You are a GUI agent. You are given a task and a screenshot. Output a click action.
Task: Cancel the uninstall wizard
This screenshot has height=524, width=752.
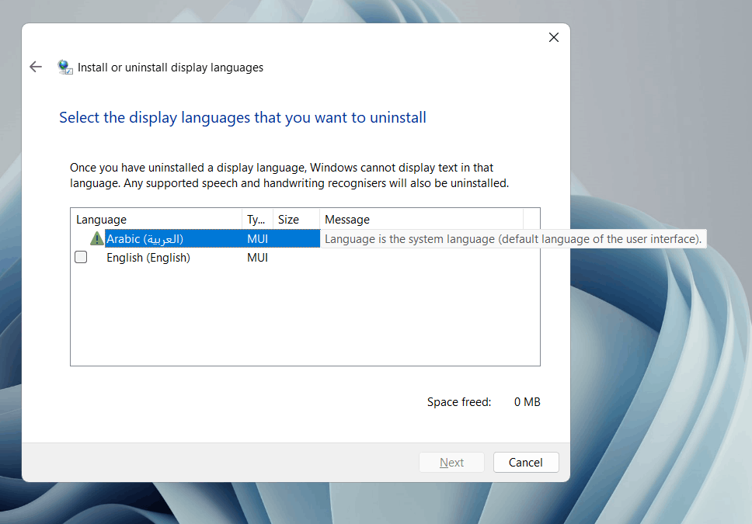coord(526,462)
